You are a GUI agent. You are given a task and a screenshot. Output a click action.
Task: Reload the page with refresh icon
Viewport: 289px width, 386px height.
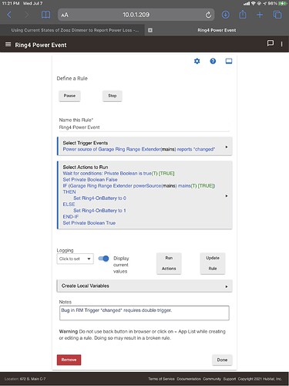[208, 15]
